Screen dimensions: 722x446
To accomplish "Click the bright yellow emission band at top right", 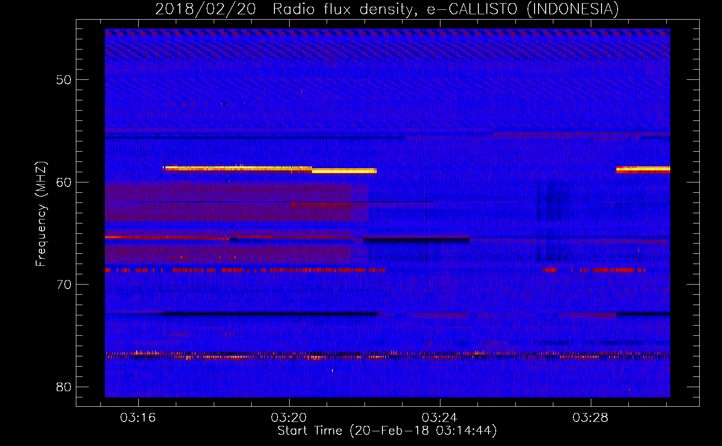I will [643, 169].
